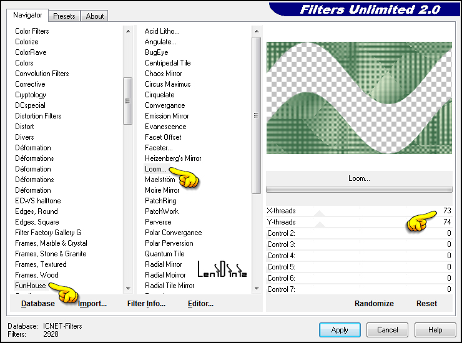Open the Help dialog
Viewport: 462px width, 343px height.
tap(435, 330)
